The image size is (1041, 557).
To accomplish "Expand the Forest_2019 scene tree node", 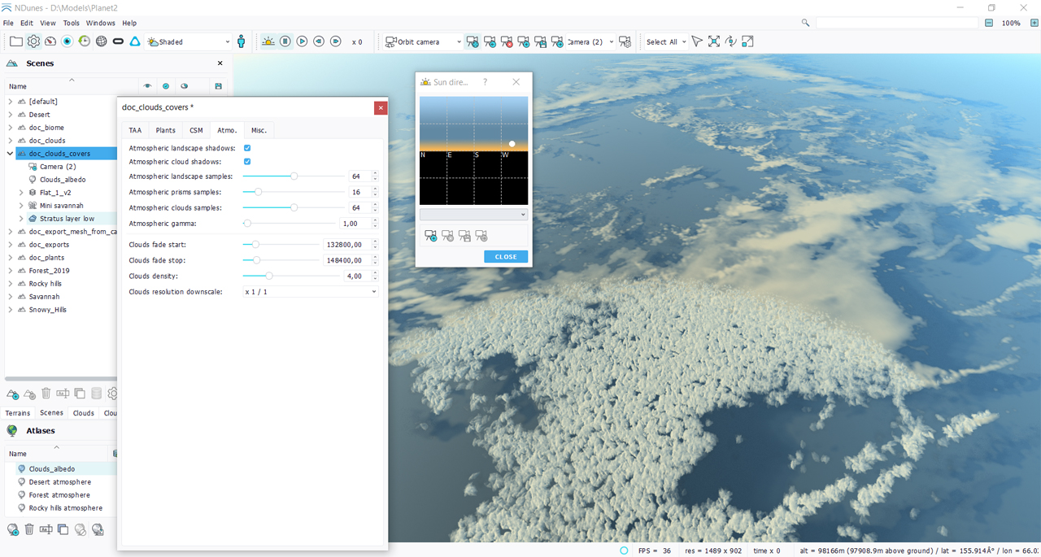I will tap(11, 271).
